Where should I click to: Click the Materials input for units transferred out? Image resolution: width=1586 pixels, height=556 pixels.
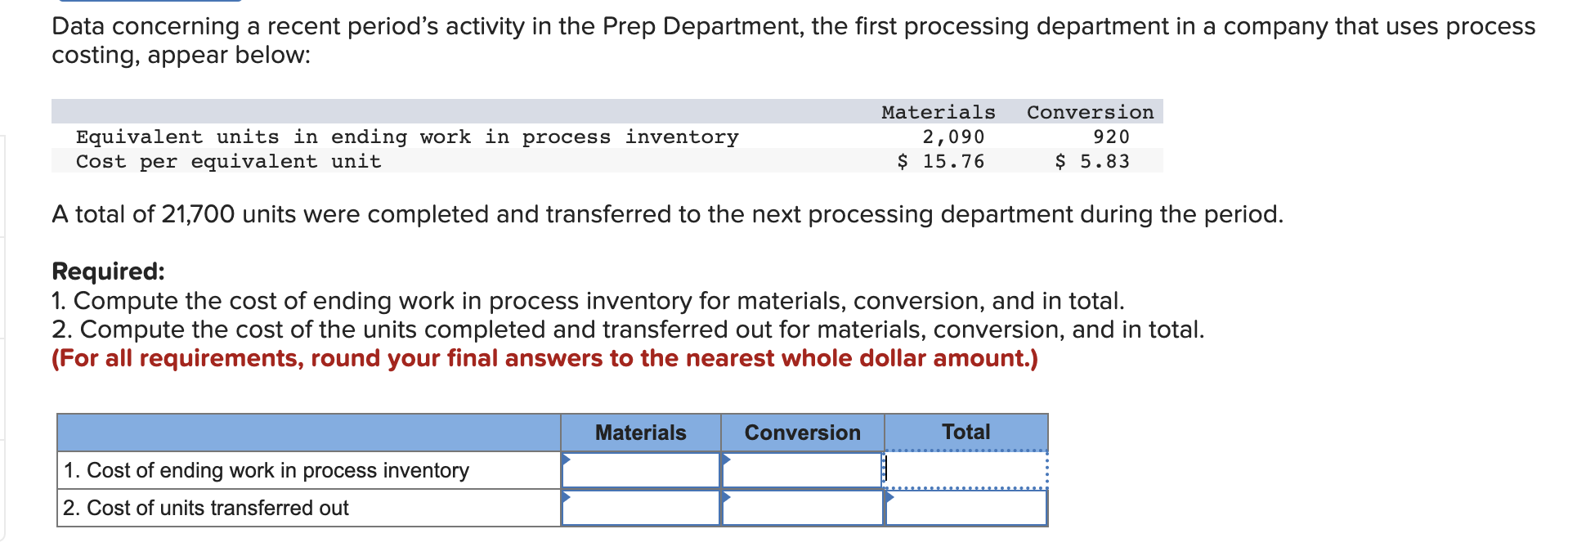pyautogui.click(x=640, y=508)
